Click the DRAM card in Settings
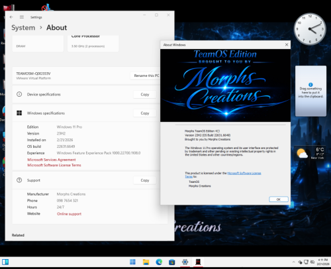331x269 pixels. 38,44
